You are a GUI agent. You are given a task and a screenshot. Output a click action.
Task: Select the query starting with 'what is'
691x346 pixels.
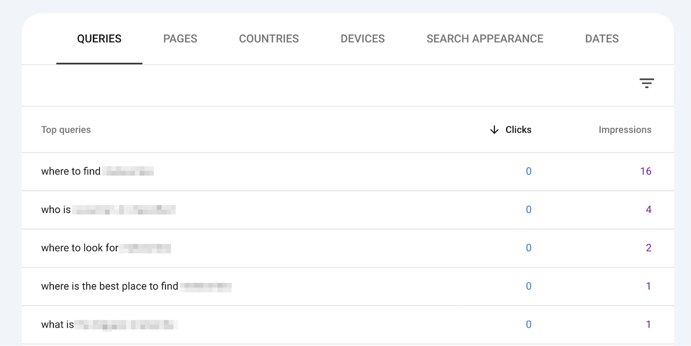click(x=108, y=324)
